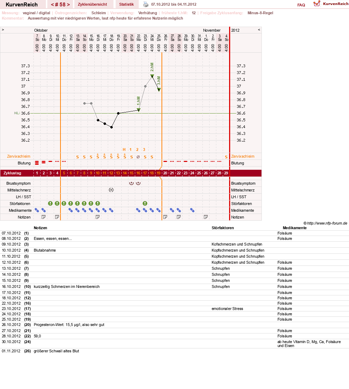Viewport: 349px width, 389px height.
Task: Click the 'kurzzeitig Schmerzen im Nierenbereich' note
Action: click(67, 287)
